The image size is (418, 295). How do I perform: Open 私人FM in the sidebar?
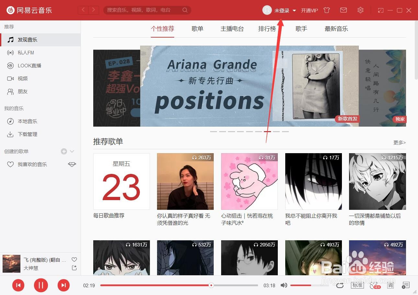point(40,52)
